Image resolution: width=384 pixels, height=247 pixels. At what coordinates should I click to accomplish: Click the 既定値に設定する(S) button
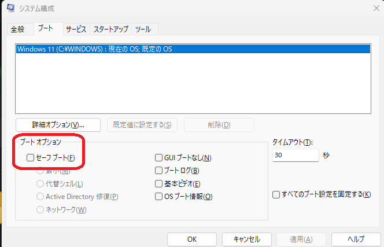point(142,125)
